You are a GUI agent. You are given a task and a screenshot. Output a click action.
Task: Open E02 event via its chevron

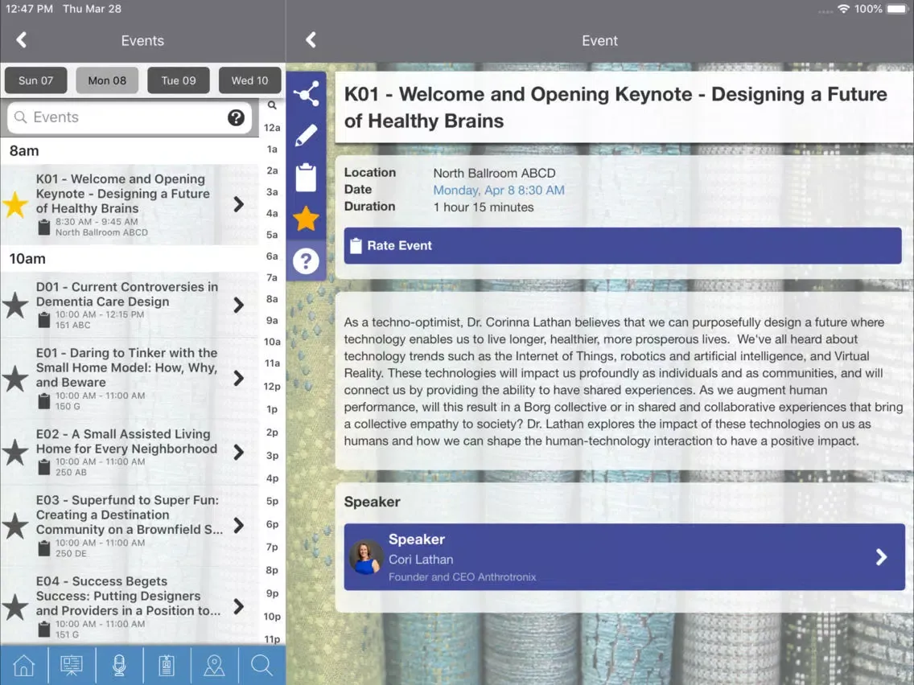238,452
